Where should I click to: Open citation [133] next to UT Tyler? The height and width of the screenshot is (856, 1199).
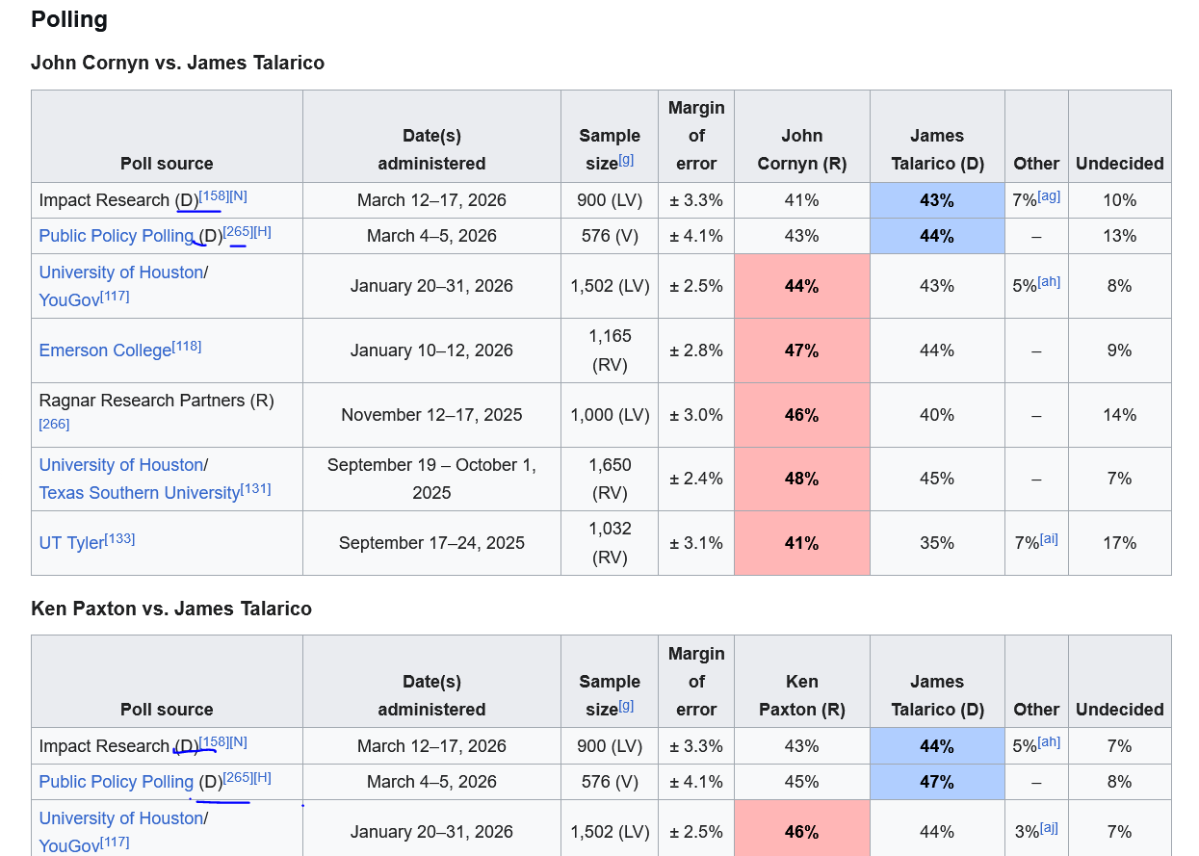pyautogui.click(x=119, y=538)
